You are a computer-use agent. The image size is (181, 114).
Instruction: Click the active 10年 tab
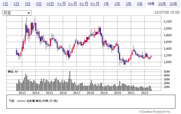tap(151, 4)
